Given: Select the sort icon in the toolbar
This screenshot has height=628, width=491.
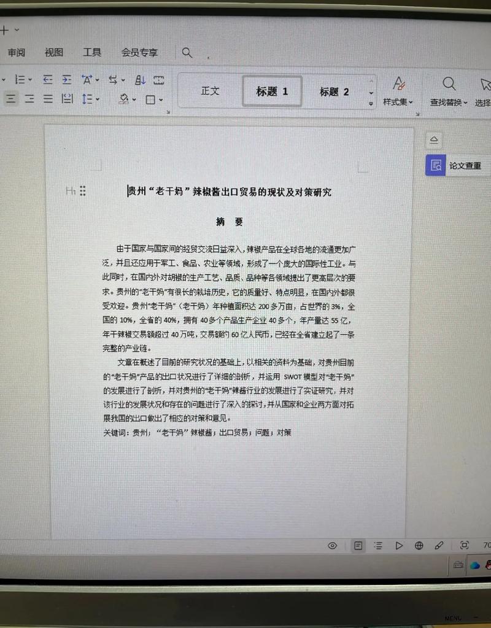Looking at the screenshot, I should pos(141,80).
